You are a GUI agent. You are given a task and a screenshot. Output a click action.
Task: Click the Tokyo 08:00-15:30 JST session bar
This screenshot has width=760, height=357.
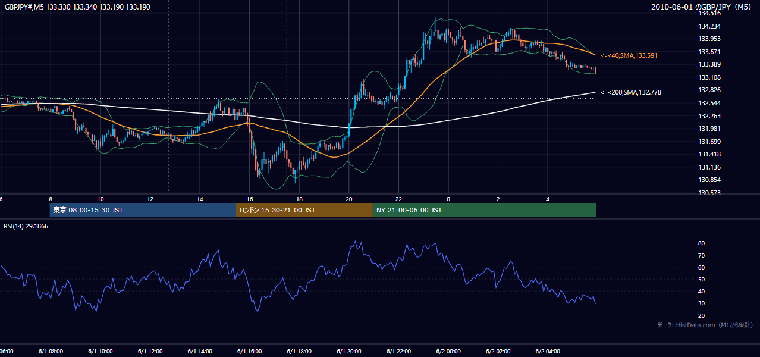pyautogui.click(x=143, y=210)
